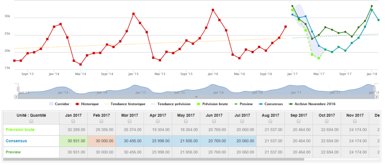This screenshot has width=385, height=165.
Task: Select the Prévision brute row label
Action: click(20, 130)
